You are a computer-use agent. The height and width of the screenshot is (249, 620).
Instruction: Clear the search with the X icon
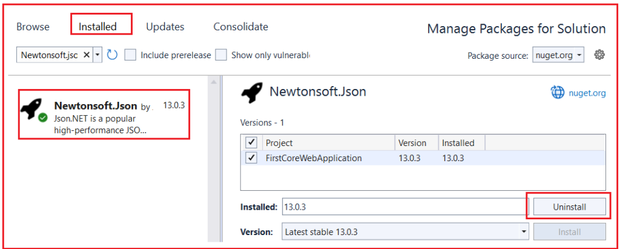pyautogui.click(x=87, y=55)
